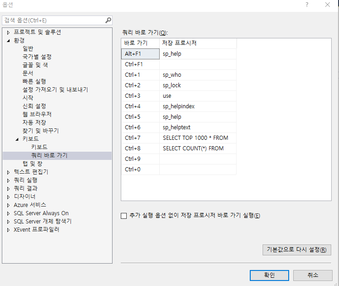
Task: Select 설정 가져오기 및 내보내기 item
Action: [x=55, y=90]
